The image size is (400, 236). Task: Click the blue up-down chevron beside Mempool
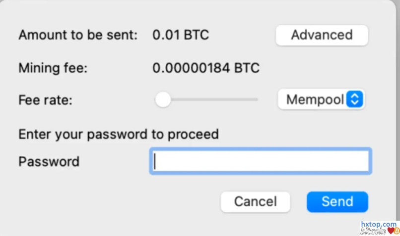coord(354,100)
